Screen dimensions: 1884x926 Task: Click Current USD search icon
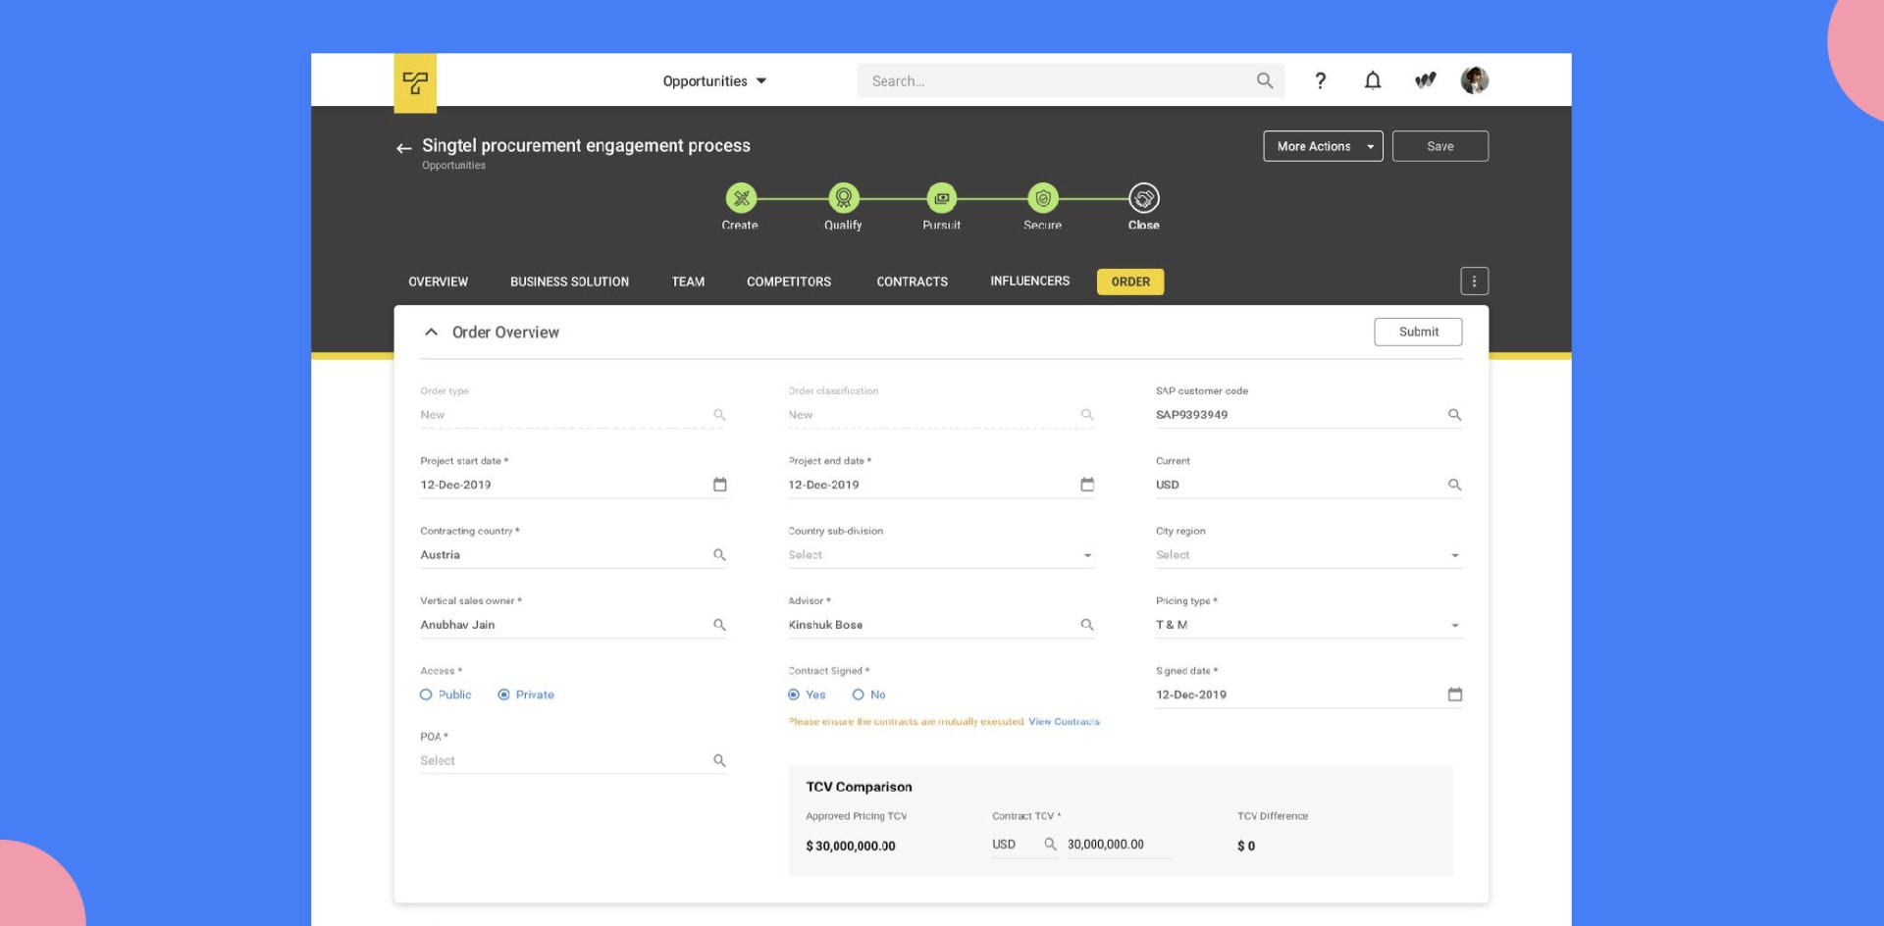1454,485
